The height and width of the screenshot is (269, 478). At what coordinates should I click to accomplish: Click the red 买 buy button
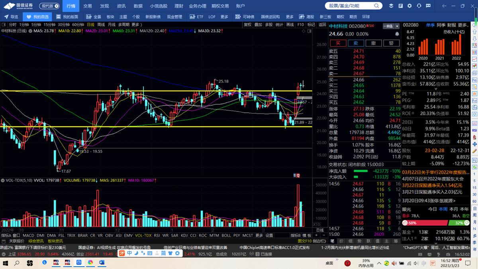pos(338,43)
